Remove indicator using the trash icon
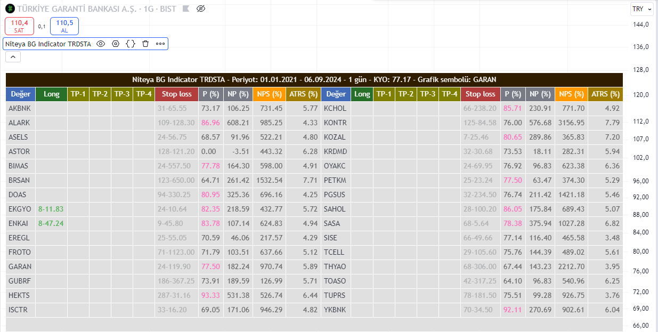 coord(145,44)
